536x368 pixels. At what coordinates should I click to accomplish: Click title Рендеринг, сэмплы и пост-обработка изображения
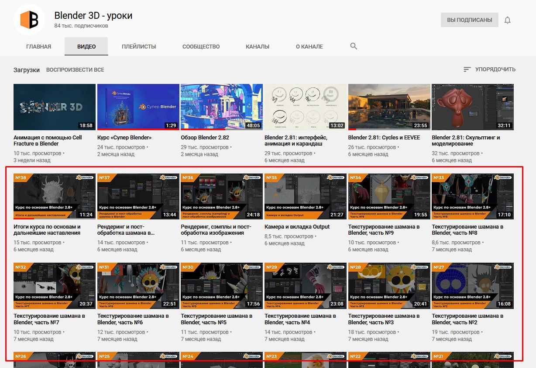pos(216,230)
